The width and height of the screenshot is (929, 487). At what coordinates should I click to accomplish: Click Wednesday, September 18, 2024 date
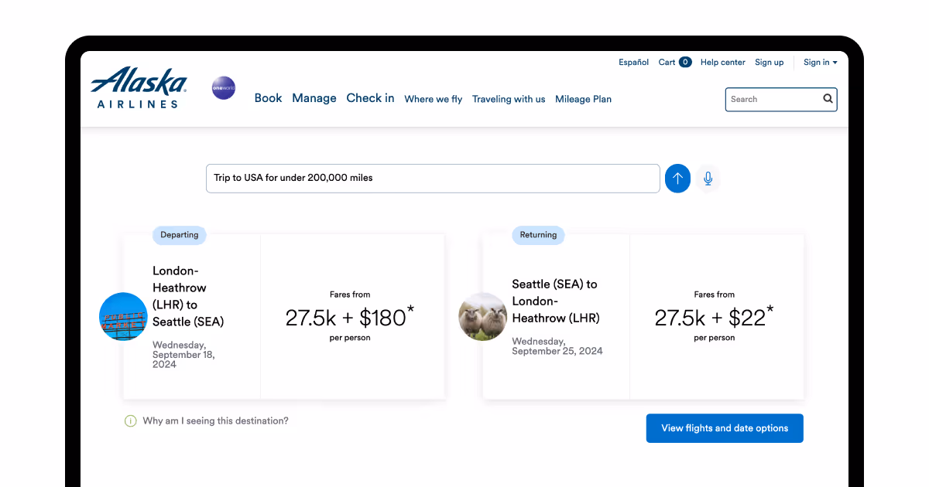click(x=183, y=355)
